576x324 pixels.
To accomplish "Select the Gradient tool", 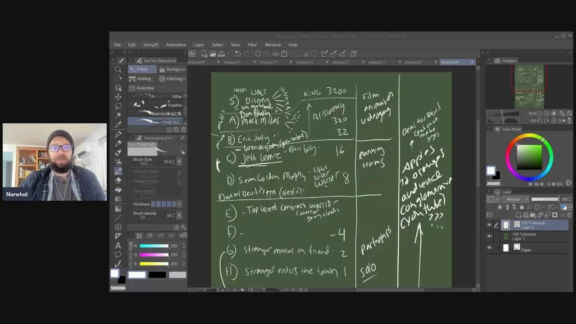I will pyautogui.click(x=118, y=208).
